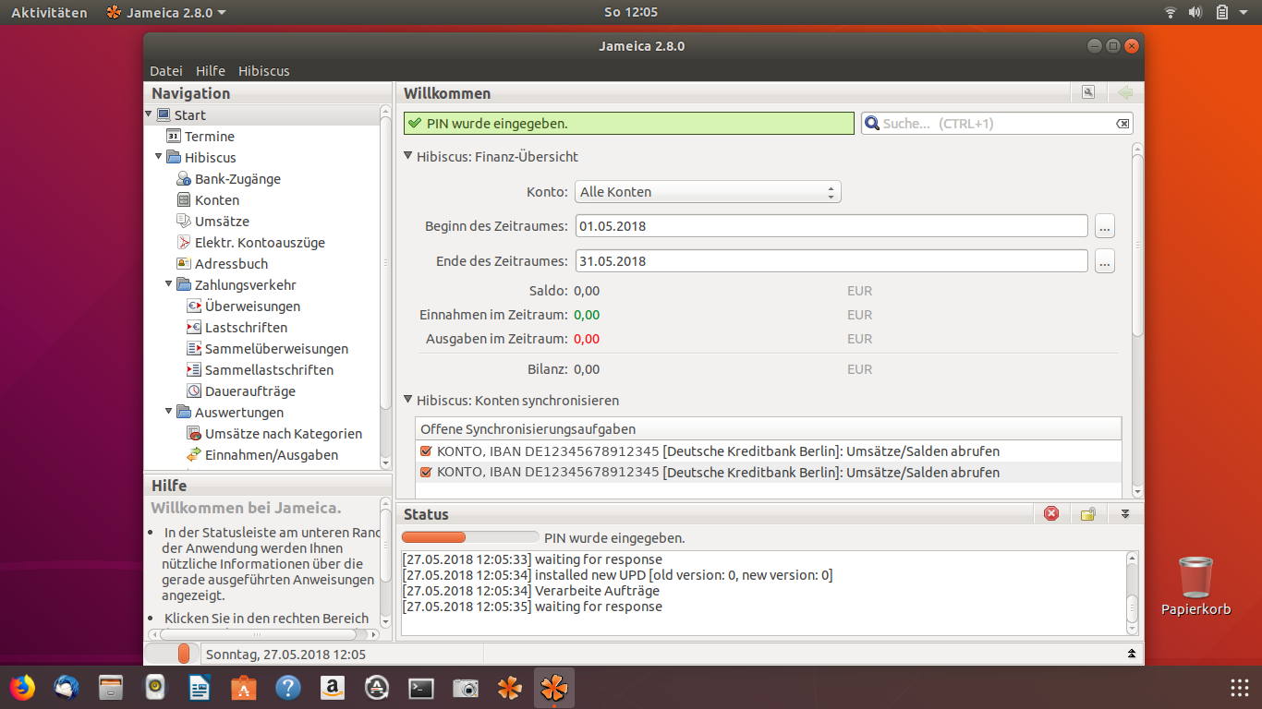The height and width of the screenshot is (709, 1262).
Task: Click Aktivitäten in top bar
Action: (49, 12)
